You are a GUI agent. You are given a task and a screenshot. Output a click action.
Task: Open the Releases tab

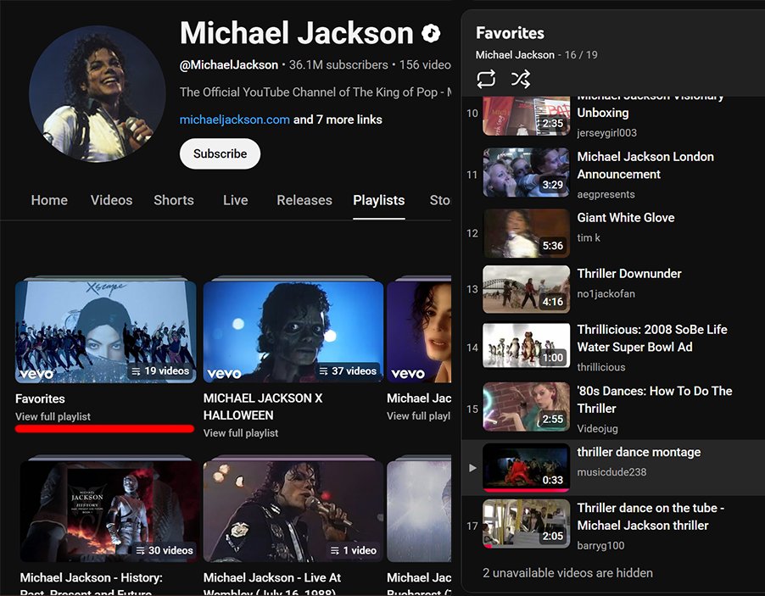[x=304, y=200]
